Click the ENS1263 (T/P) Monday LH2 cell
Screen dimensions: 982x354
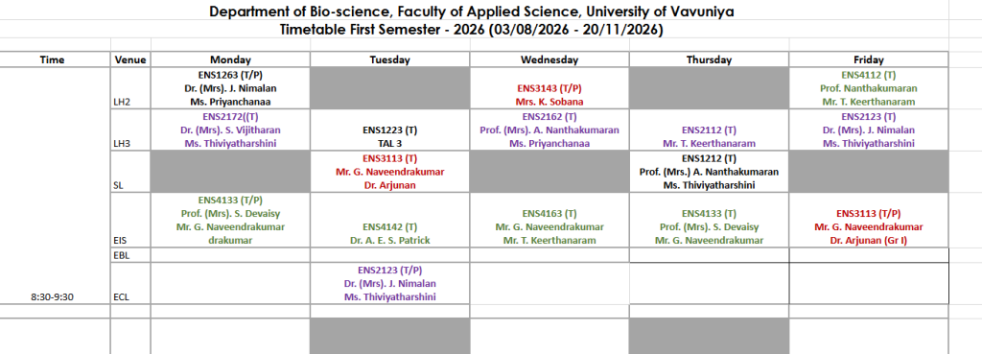[x=230, y=87]
